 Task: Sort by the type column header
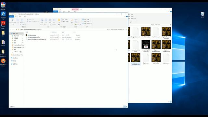pos(63,32)
